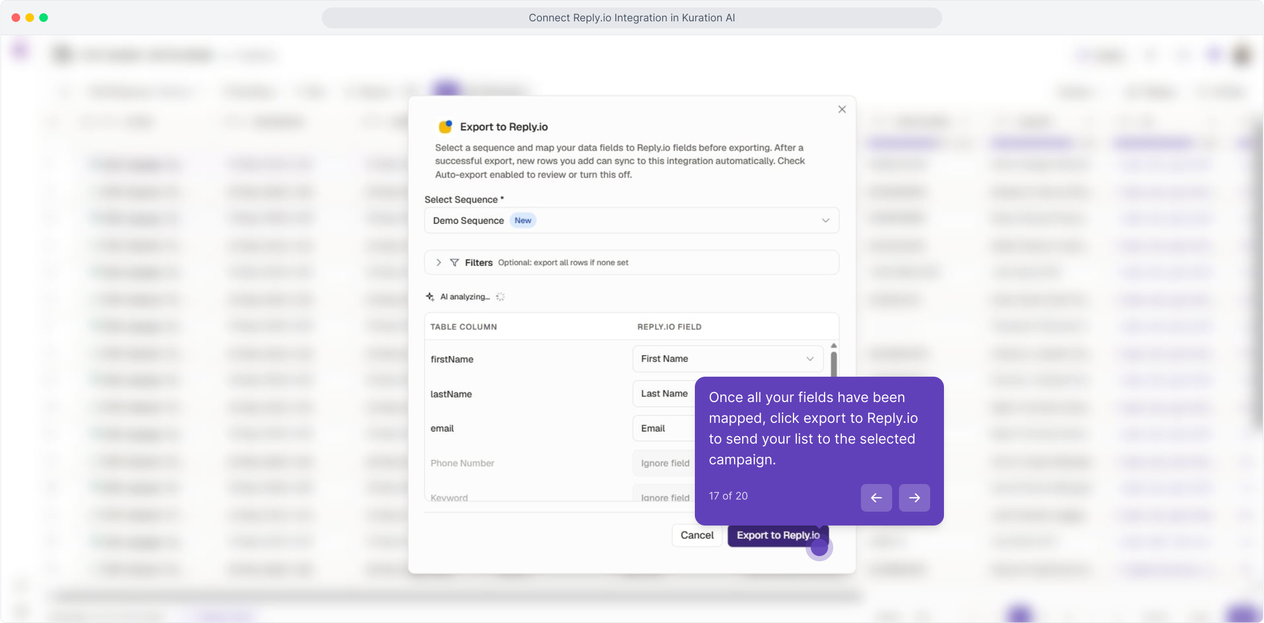Click the macOS red close window button
Viewport: 1264px width, 623px height.
16,17
